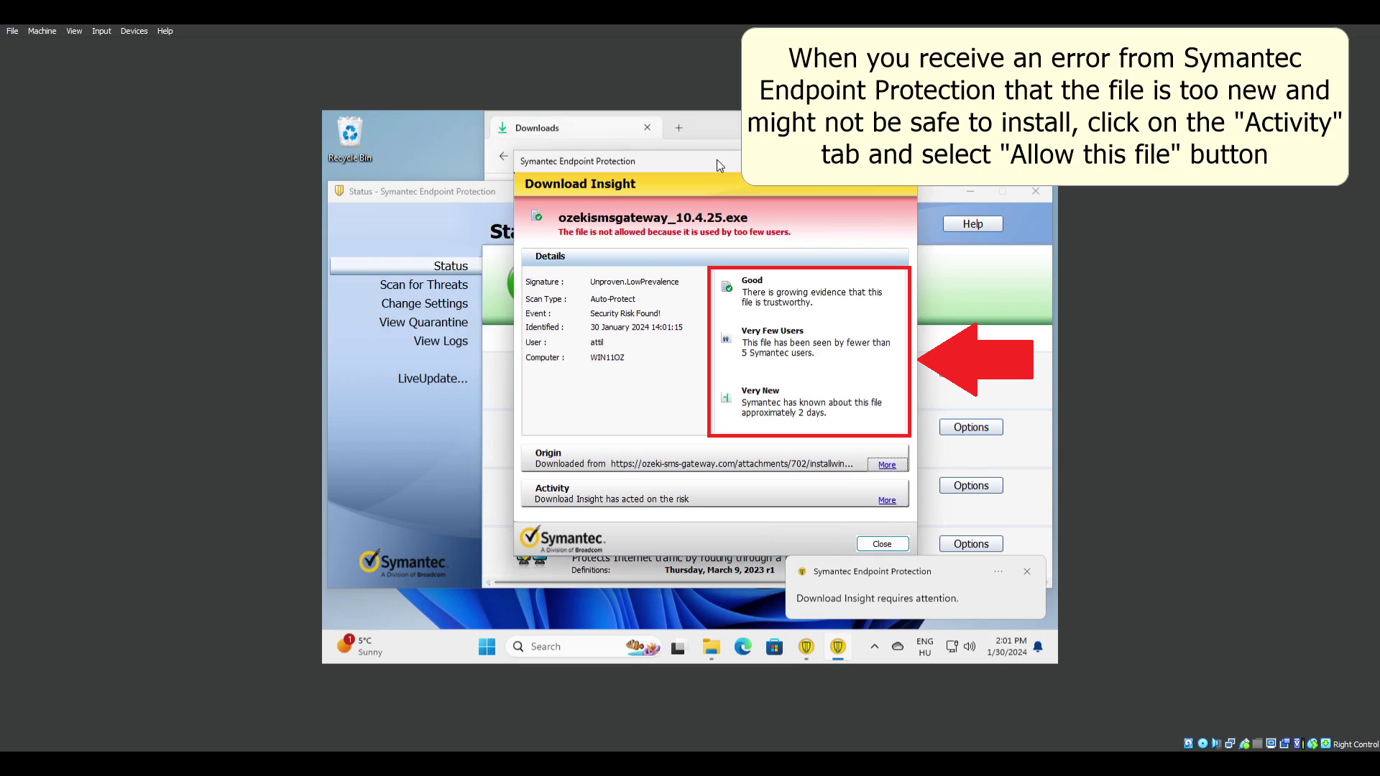Select the Downloads browser tab
The height and width of the screenshot is (776, 1380).
point(575,128)
